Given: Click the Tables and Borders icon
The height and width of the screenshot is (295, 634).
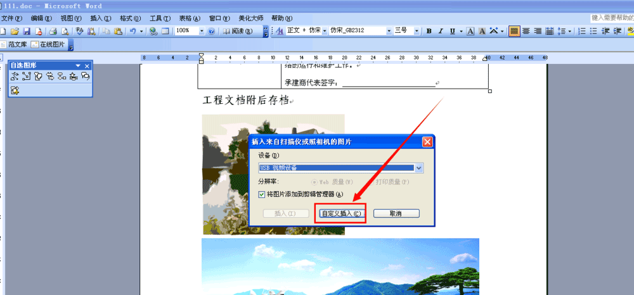Looking at the screenshot, I should tap(165, 31).
